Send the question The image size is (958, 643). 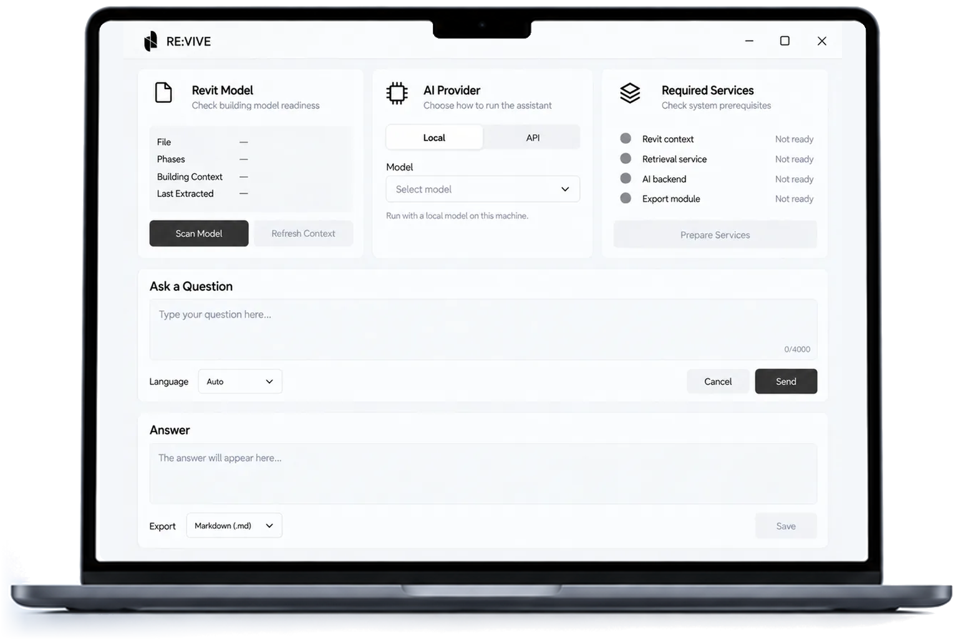(x=786, y=381)
